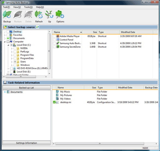Expand the Favorites tree node
The width and height of the screenshot is (160, 151).
point(5,35)
